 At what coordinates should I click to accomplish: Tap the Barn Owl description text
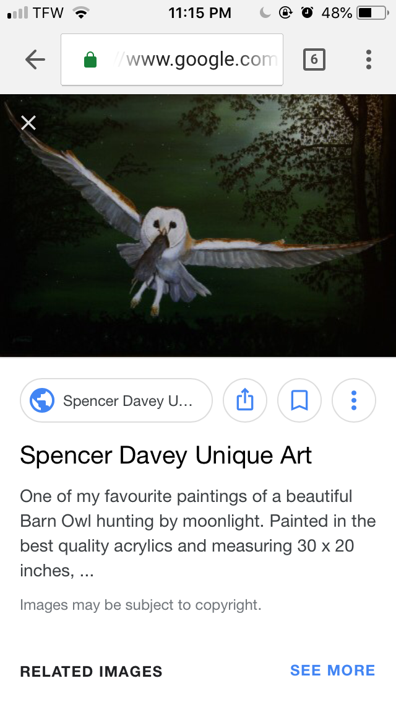pos(198,534)
